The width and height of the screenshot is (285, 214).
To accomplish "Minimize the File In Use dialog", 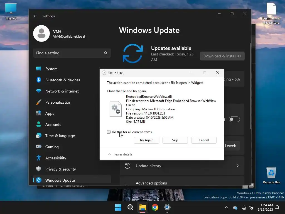I will tap(192, 73).
